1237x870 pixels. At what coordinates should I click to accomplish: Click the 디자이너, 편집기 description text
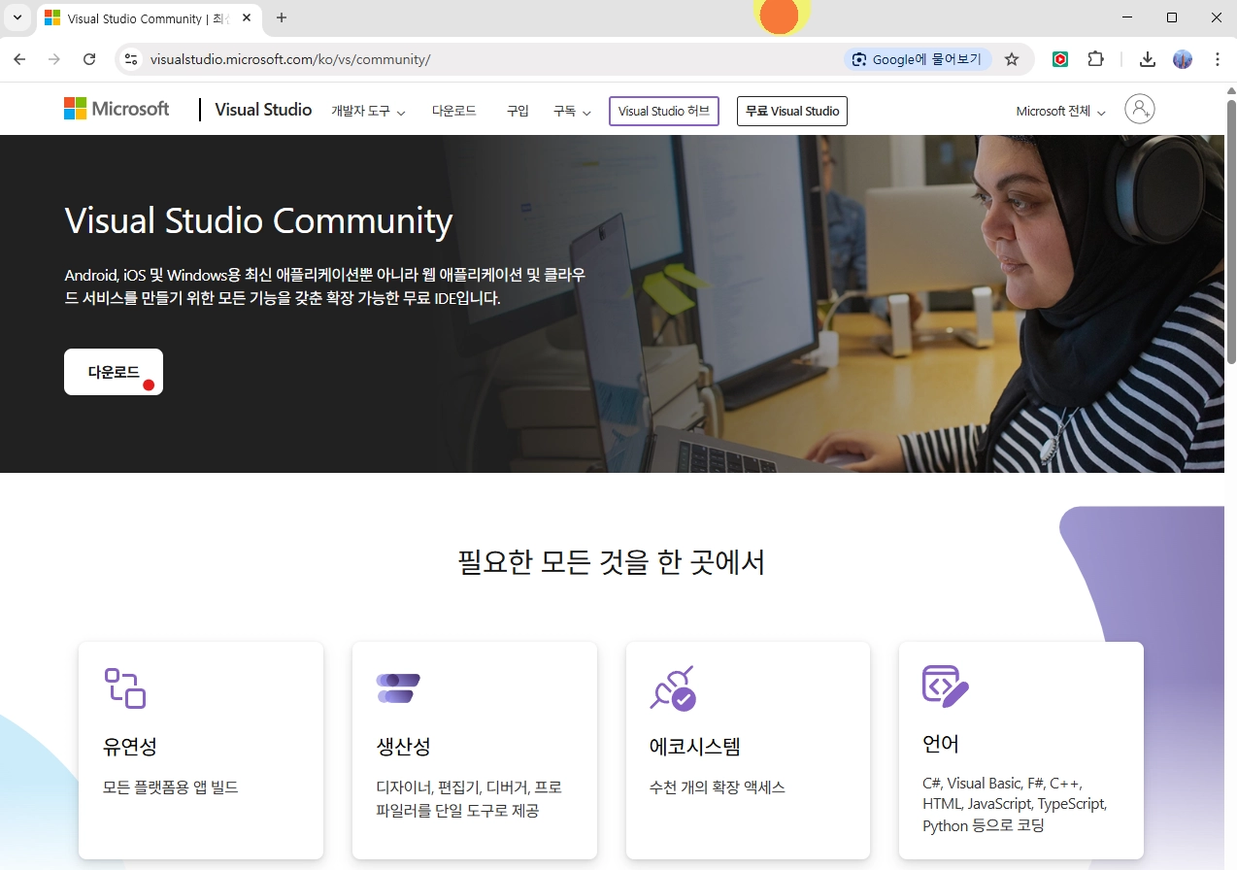(469, 798)
